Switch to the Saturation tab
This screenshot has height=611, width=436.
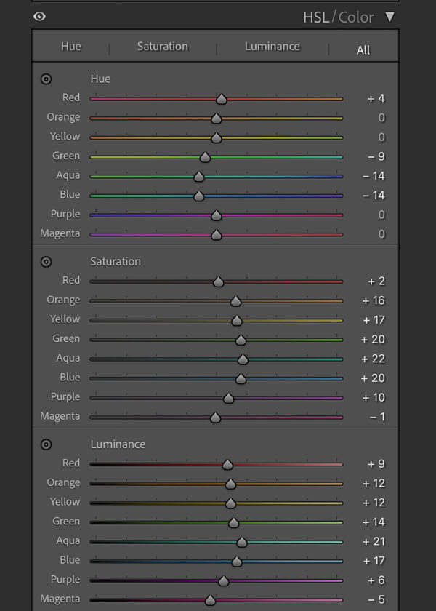click(162, 47)
